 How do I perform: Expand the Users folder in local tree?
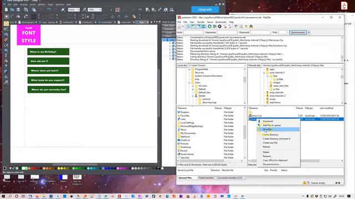(x=190, y=82)
